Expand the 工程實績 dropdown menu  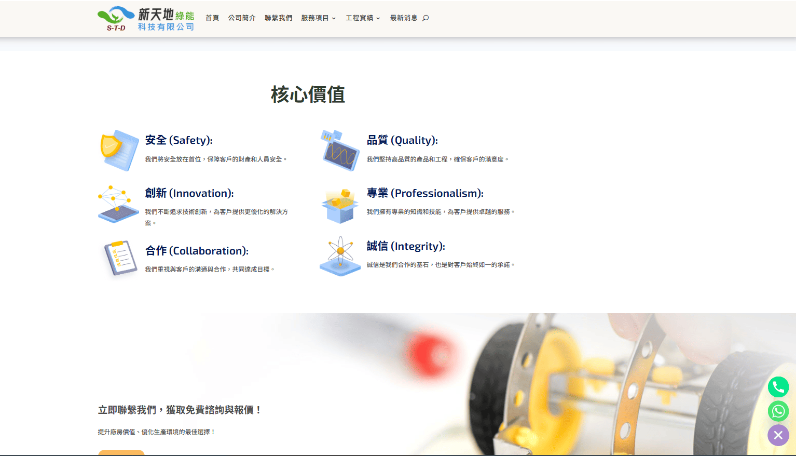(x=363, y=18)
